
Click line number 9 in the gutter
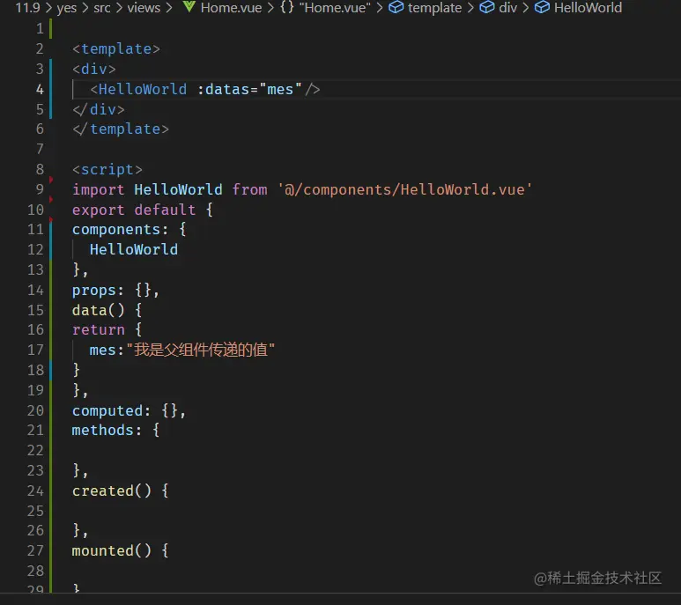[x=40, y=189]
